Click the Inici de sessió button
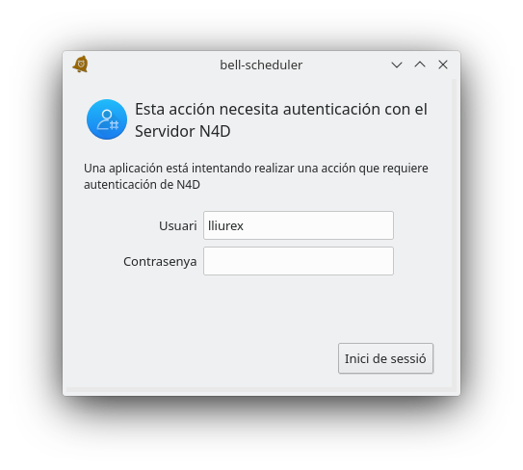Image resolution: width=523 pixels, height=470 pixels. (x=385, y=358)
